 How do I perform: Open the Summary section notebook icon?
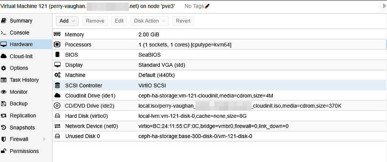point(4,21)
